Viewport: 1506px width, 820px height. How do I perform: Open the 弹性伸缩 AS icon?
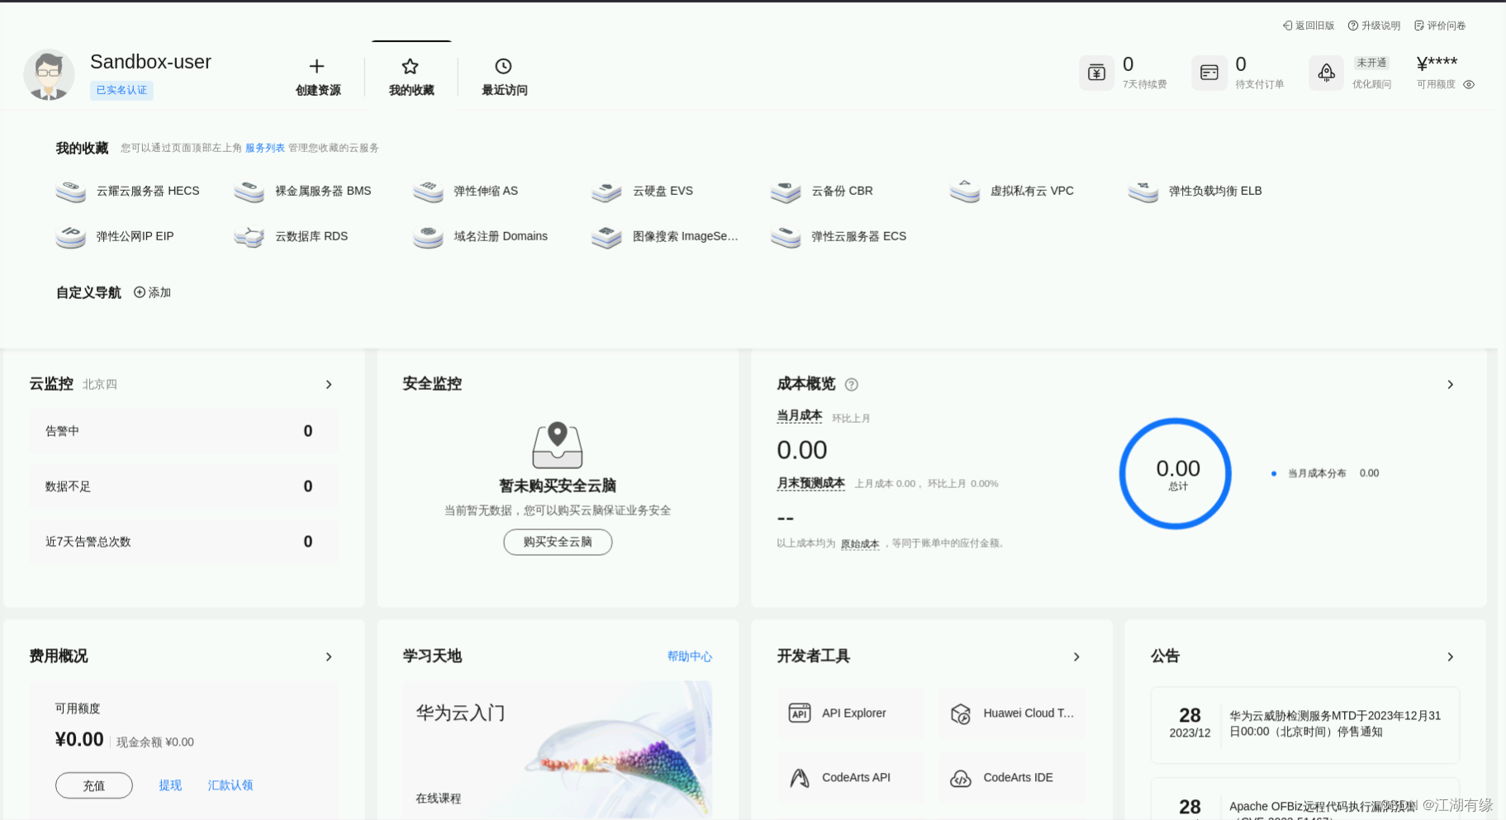428,192
